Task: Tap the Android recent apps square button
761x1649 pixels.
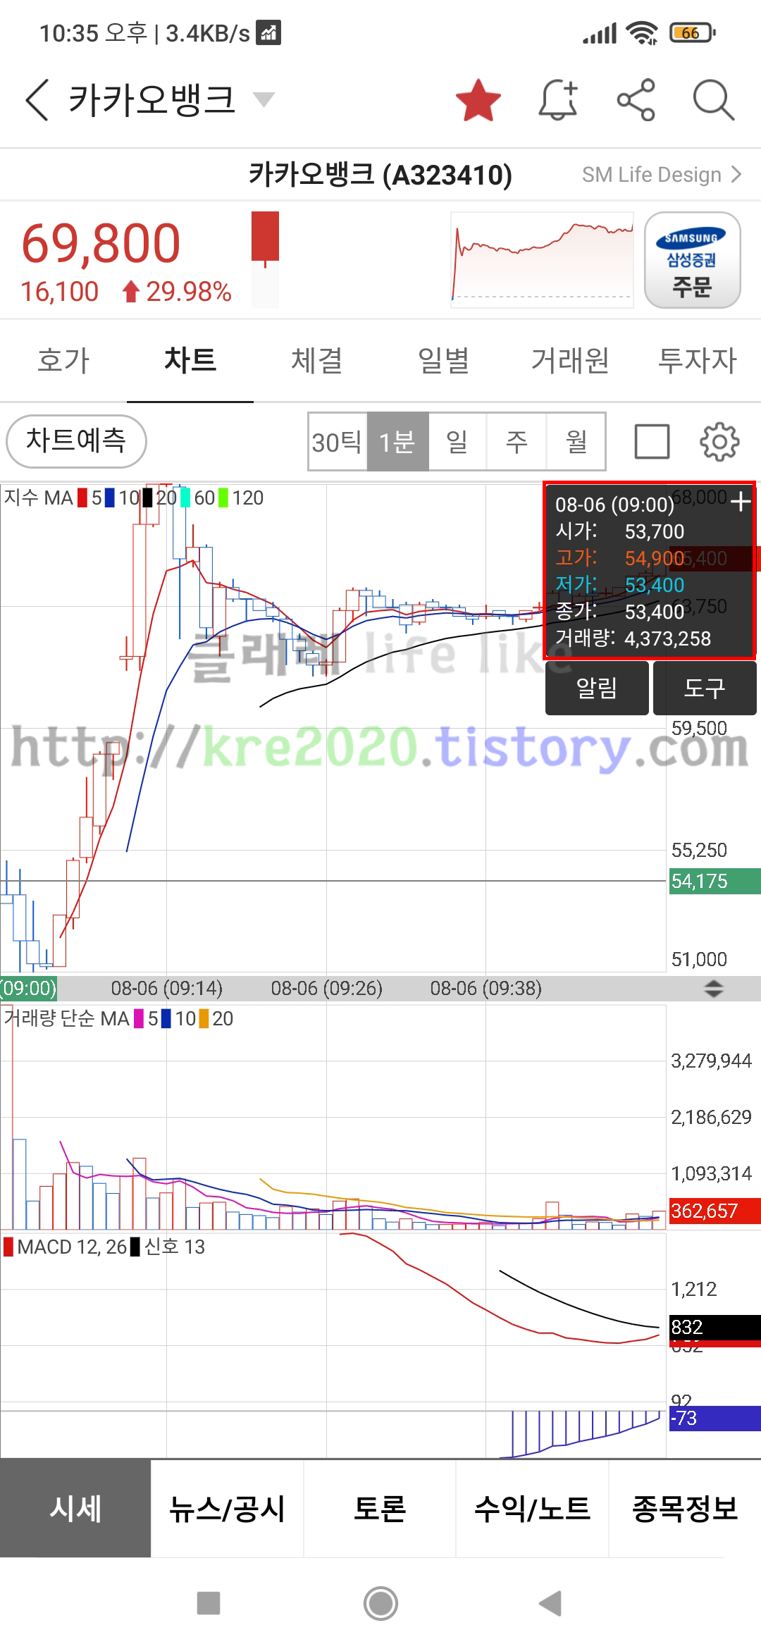Action: 209,1603
